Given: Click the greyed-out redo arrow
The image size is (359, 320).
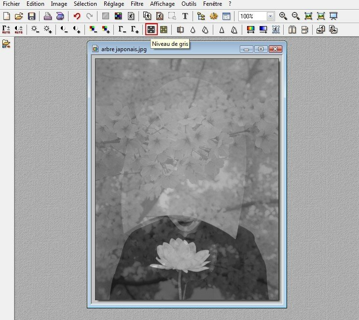Looking at the screenshot, I should pyautogui.click(x=89, y=16).
